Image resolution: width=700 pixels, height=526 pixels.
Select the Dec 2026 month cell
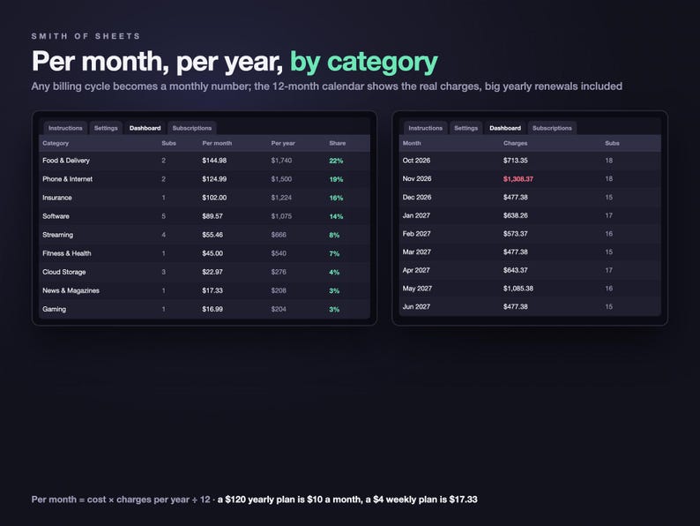(417, 197)
